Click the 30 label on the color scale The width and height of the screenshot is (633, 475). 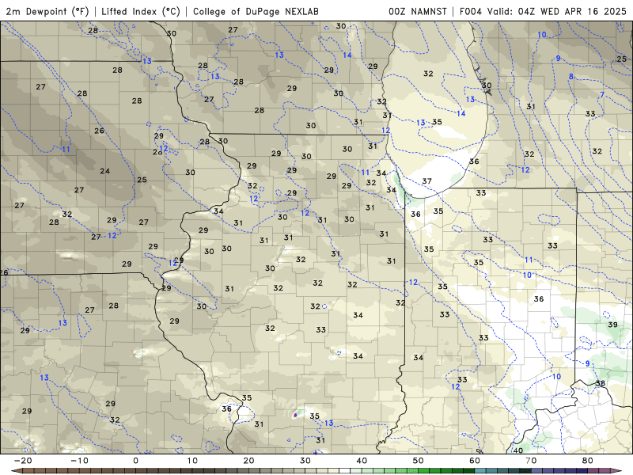click(305, 461)
